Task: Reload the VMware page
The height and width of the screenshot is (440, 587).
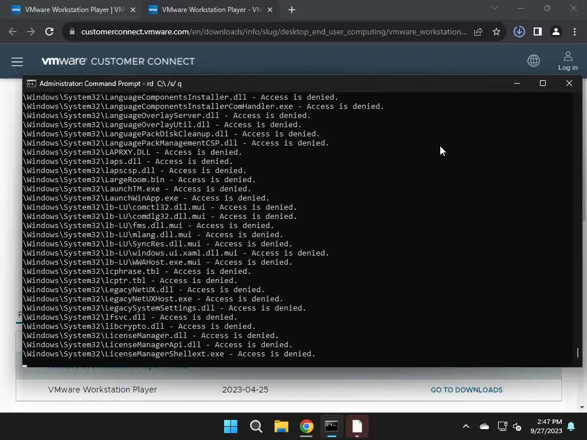Action: 49,32
